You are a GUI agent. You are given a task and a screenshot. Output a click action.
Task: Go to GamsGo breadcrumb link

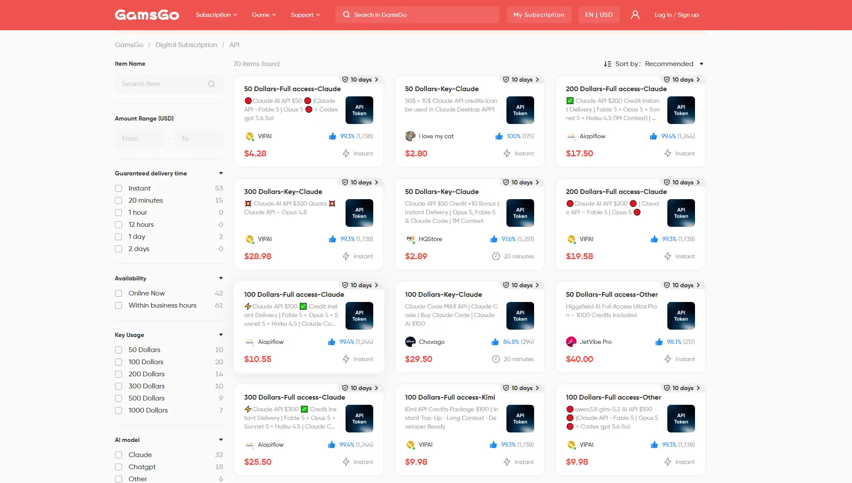click(x=129, y=45)
